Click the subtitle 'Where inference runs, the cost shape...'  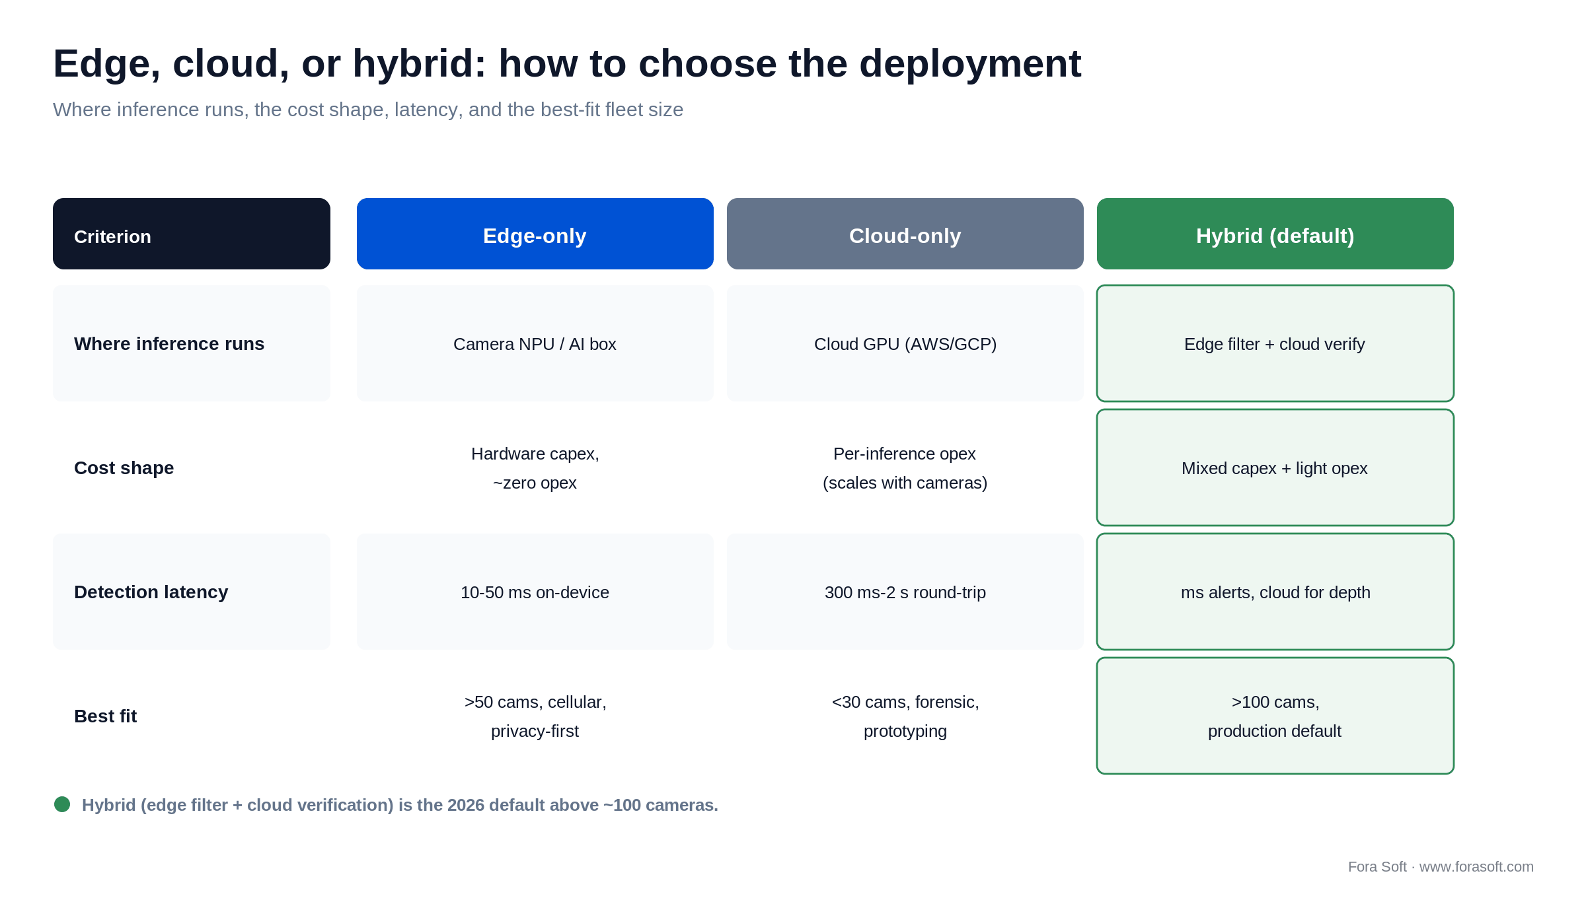[x=368, y=110]
